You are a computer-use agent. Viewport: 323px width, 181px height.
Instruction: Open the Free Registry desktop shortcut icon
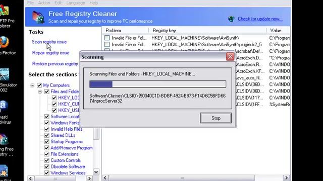tap(4, 139)
